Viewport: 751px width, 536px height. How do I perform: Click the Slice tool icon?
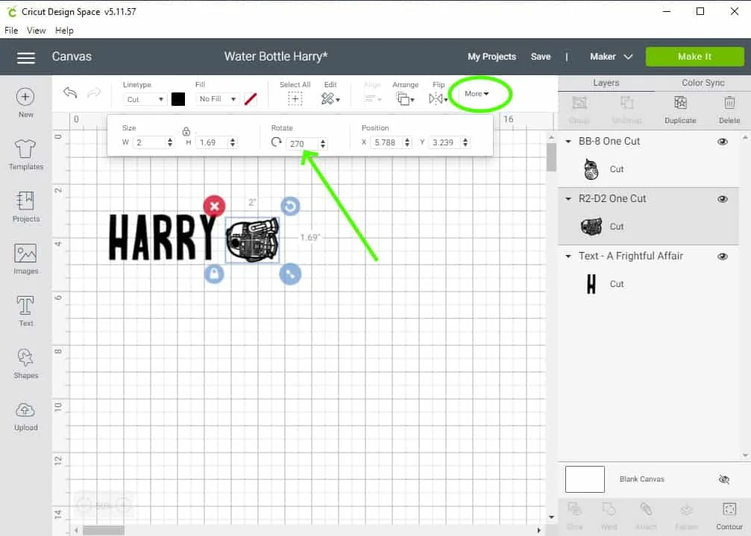pos(574,509)
